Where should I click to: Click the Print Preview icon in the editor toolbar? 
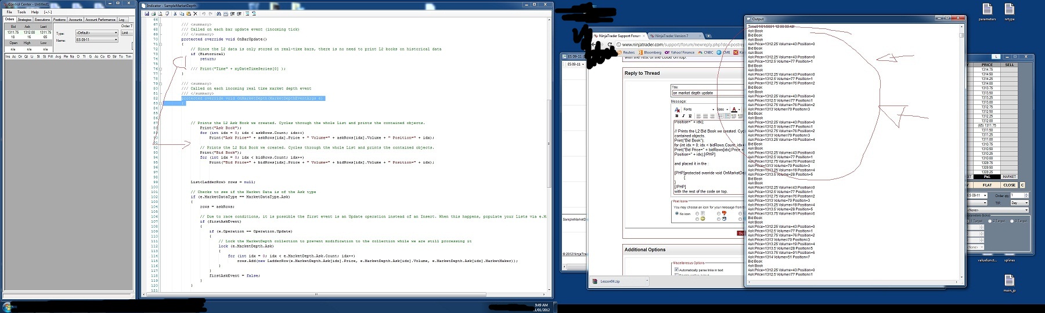160,13
